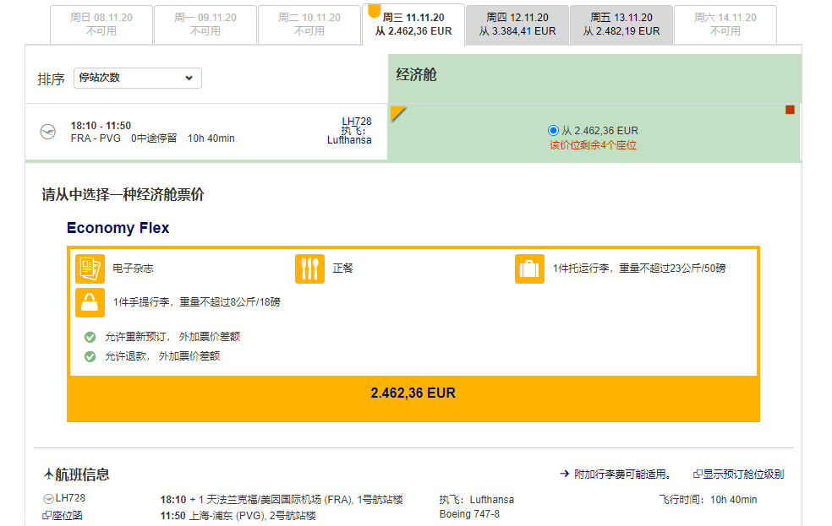Image resolution: width=832 pixels, height=526 pixels.
Task: Click the unavailable 周一 09.11.20 tab
Action: click(205, 24)
